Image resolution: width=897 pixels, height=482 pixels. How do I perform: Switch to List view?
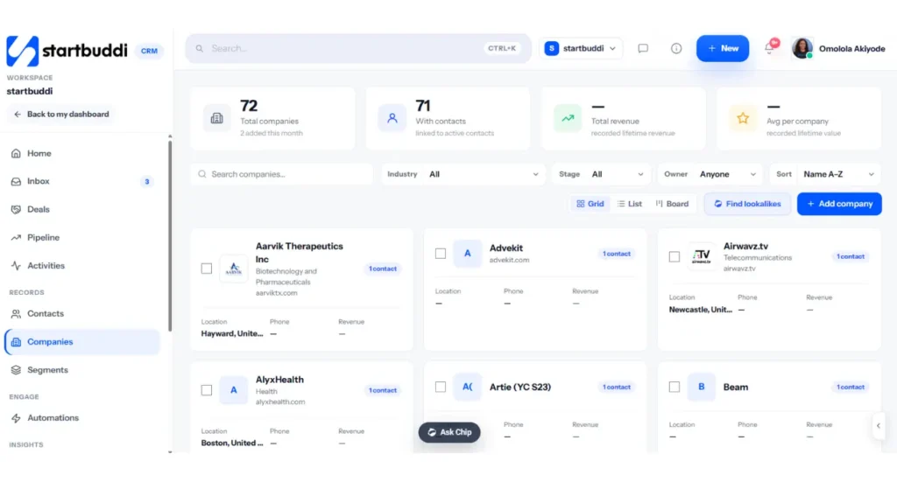pyautogui.click(x=629, y=204)
